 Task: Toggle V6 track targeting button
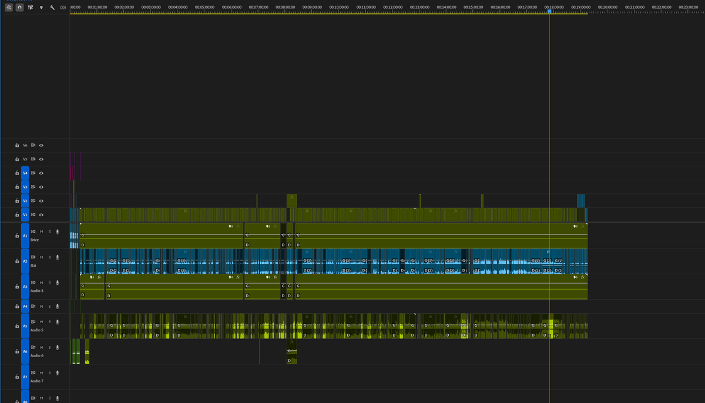click(25, 145)
